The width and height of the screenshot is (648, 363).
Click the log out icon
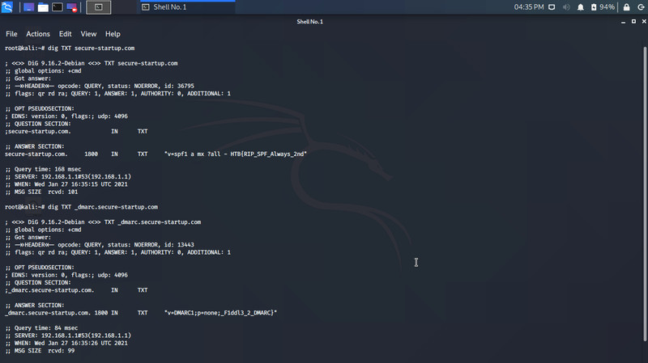point(639,7)
